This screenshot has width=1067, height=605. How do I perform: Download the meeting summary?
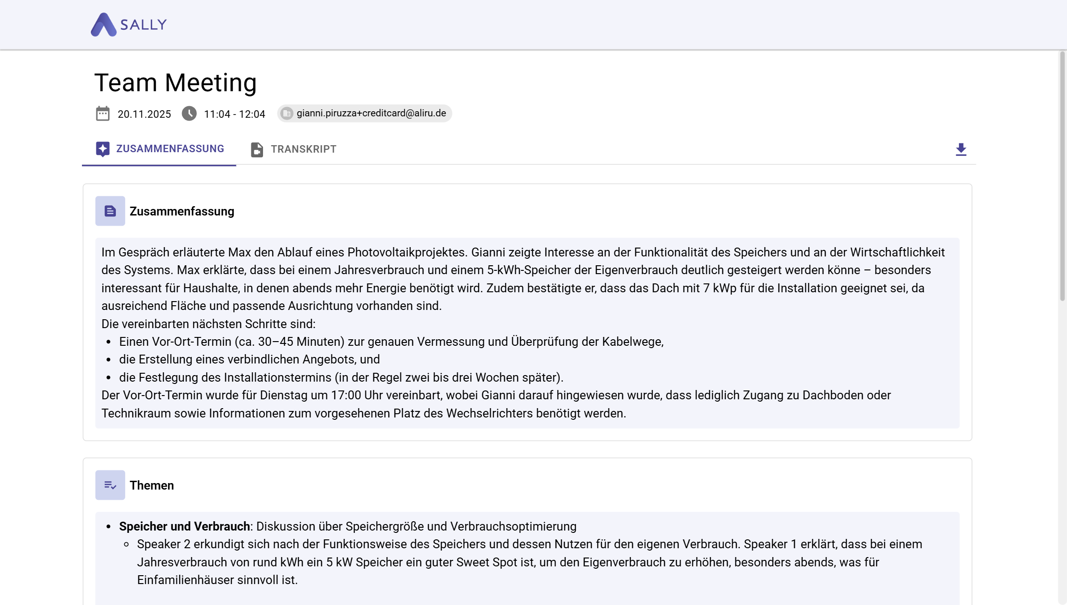[961, 149]
